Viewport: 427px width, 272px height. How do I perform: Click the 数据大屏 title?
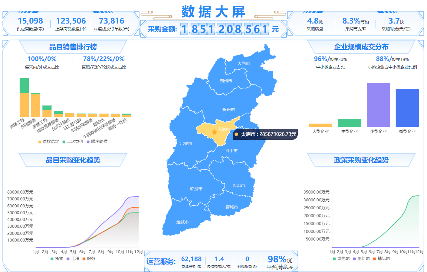pos(213,12)
